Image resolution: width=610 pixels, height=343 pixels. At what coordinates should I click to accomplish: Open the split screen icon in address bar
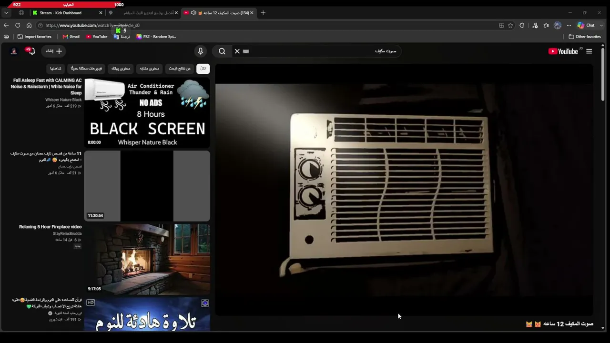(501, 25)
